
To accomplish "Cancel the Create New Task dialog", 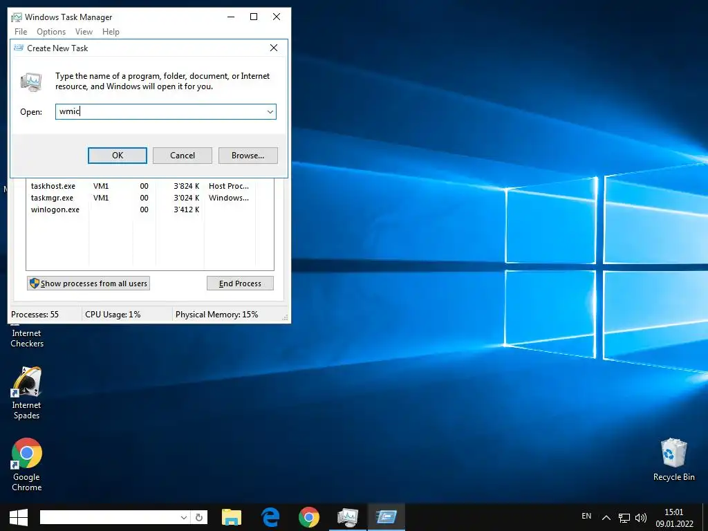I will coord(183,156).
